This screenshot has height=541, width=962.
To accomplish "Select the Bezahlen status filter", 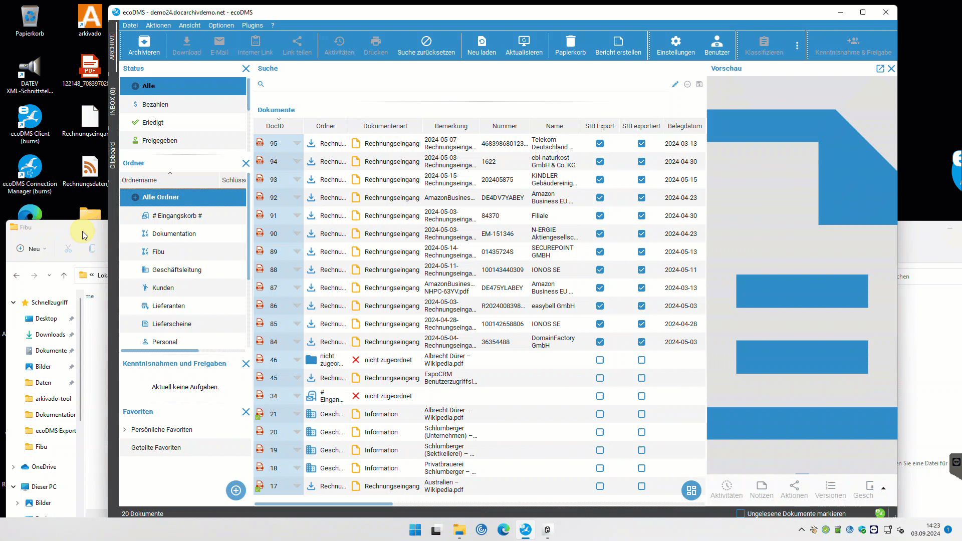I will pos(183,105).
